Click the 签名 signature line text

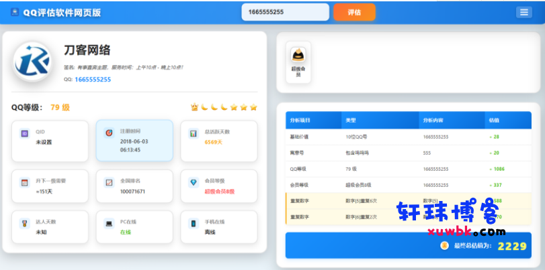pyautogui.click(x=124, y=68)
